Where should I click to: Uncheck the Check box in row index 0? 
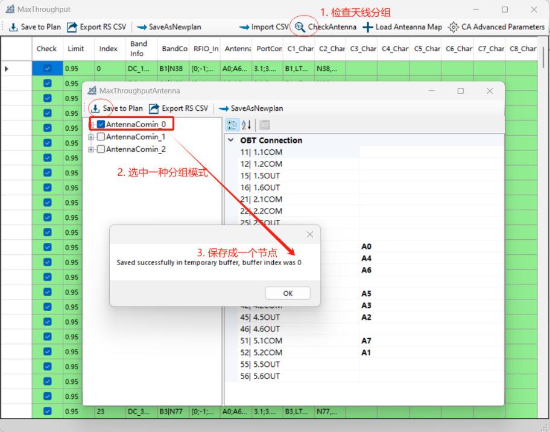[48, 69]
